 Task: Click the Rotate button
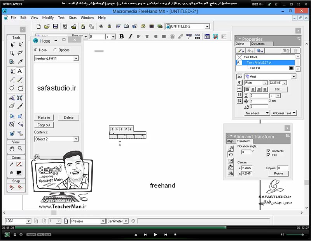click(278, 173)
